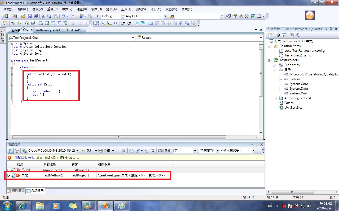
Task: Click the Save All icon
Action: tap(35, 16)
